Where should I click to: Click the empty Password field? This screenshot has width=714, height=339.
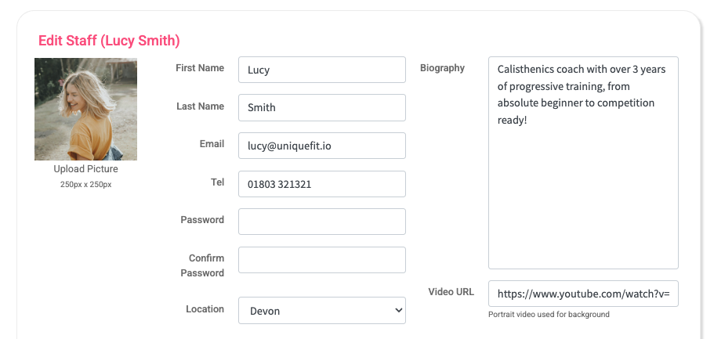tap(321, 222)
